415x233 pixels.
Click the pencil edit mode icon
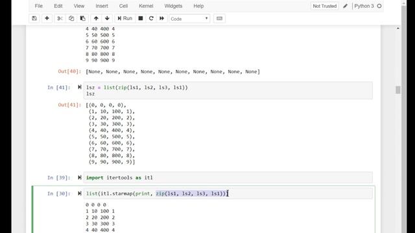click(346, 6)
